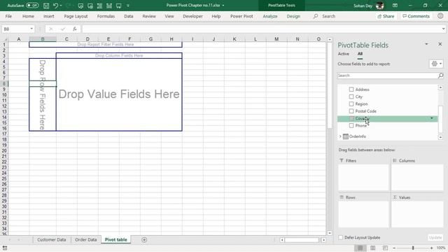The height and width of the screenshot is (252, 448).
Task: Click the Update button
Action: coord(435,237)
